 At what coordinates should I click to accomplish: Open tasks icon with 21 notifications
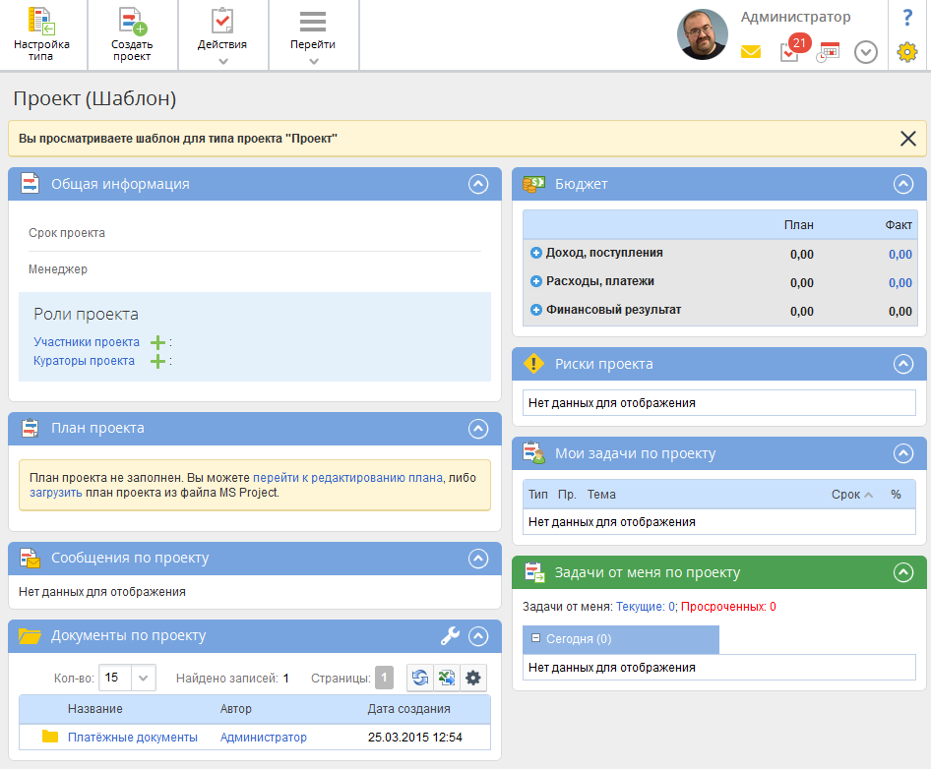(x=789, y=52)
